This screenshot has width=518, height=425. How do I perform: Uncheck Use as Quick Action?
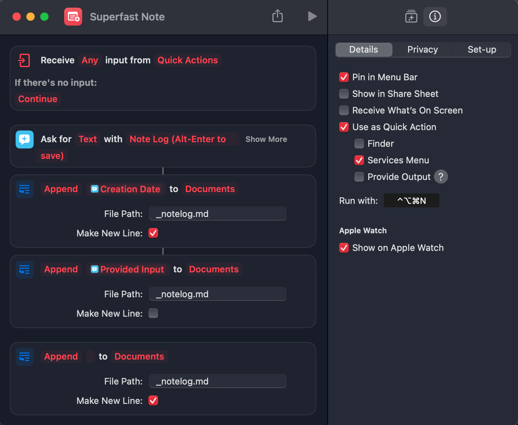pos(344,127)
